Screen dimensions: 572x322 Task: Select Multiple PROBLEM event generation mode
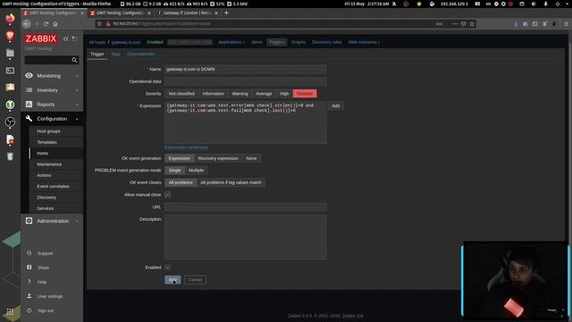pyautogui.click(x=196, y=171)
